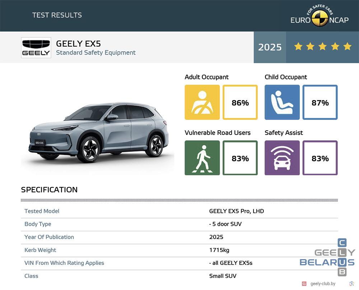Screen dimensions: 359x290
Task: Click the Geely Belarus Club watermark logo
Action: (x=327, y=257)
